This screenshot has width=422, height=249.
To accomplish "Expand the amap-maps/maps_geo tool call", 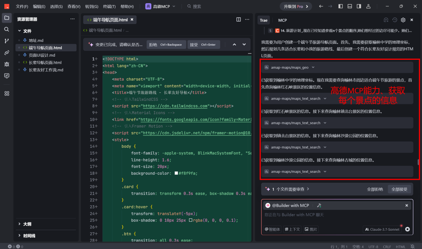I will 337,67.
